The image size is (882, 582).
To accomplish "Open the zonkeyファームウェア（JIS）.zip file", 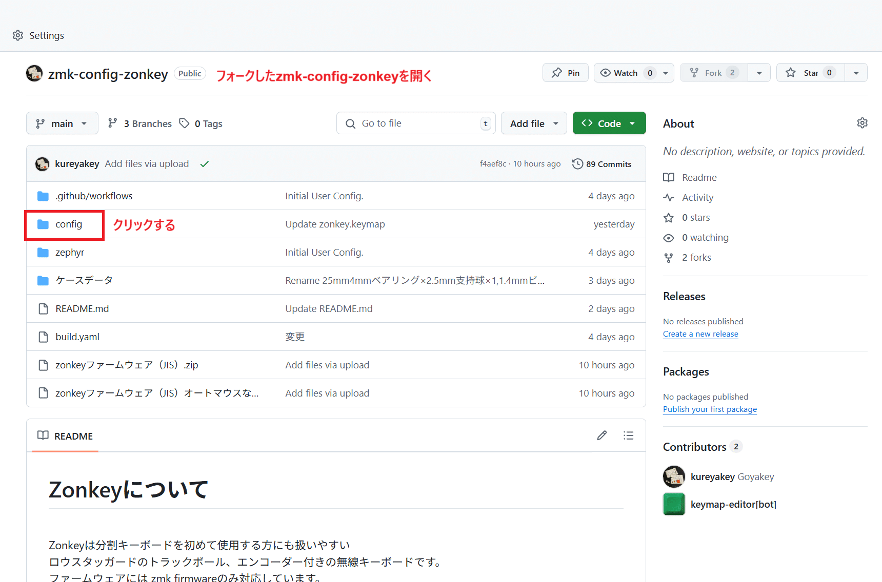I will (x=127, y=365).
